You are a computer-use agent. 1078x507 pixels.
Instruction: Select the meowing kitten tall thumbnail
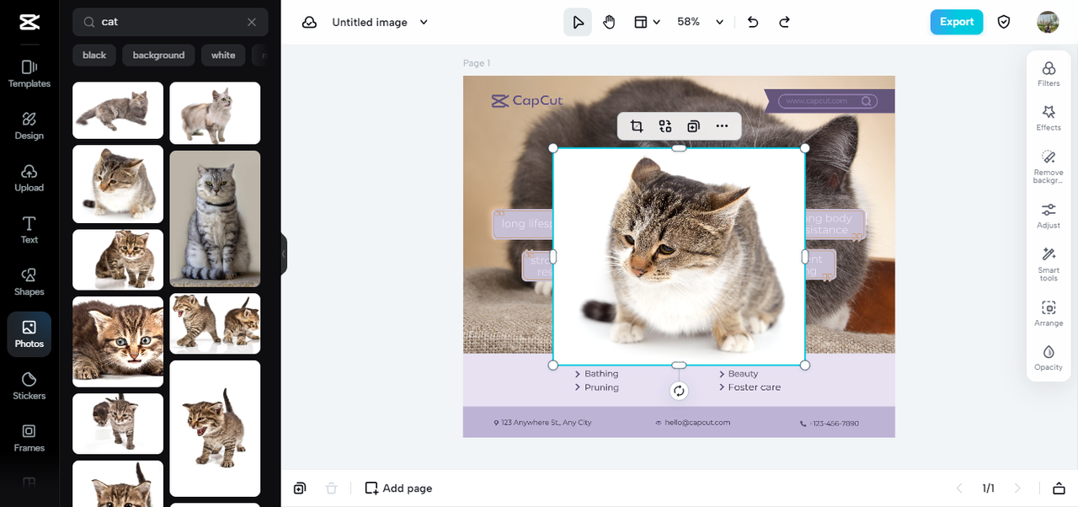point(215,429)
